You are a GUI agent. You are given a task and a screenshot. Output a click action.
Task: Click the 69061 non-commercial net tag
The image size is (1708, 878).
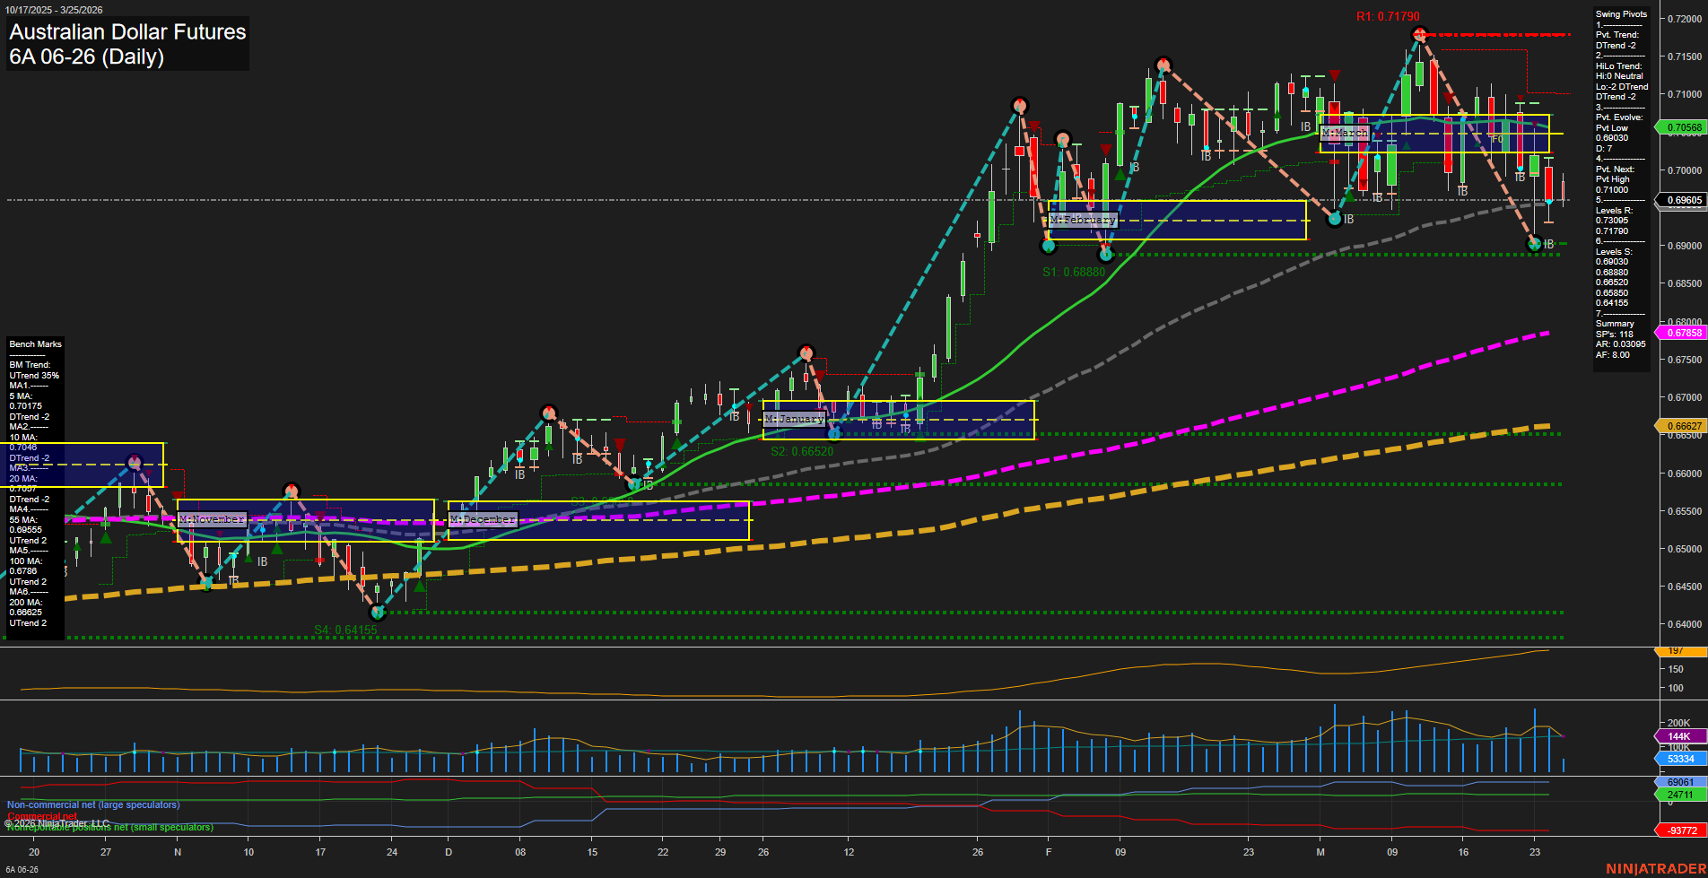click(x=1679, y=782)
